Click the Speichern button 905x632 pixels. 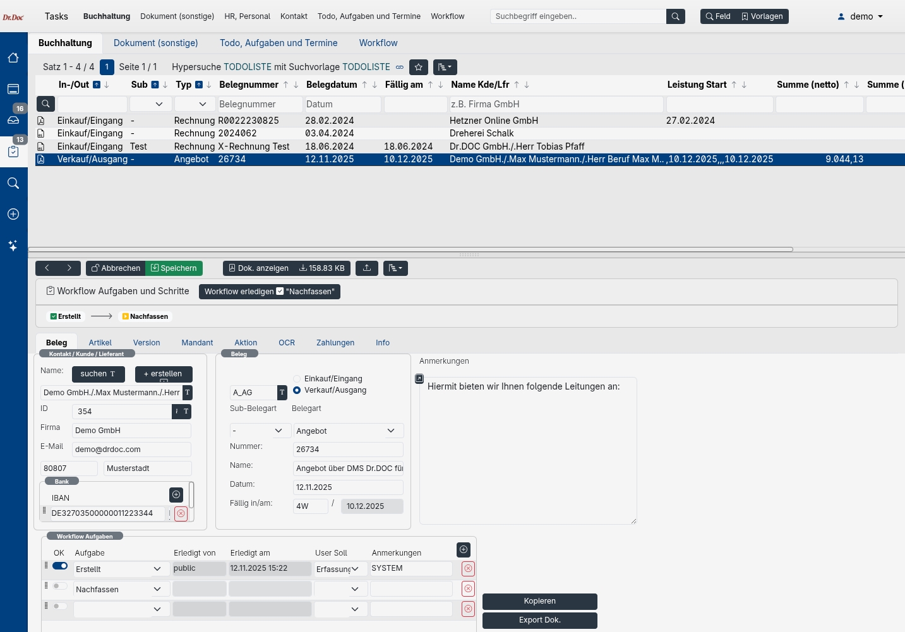tap(174, 268)
